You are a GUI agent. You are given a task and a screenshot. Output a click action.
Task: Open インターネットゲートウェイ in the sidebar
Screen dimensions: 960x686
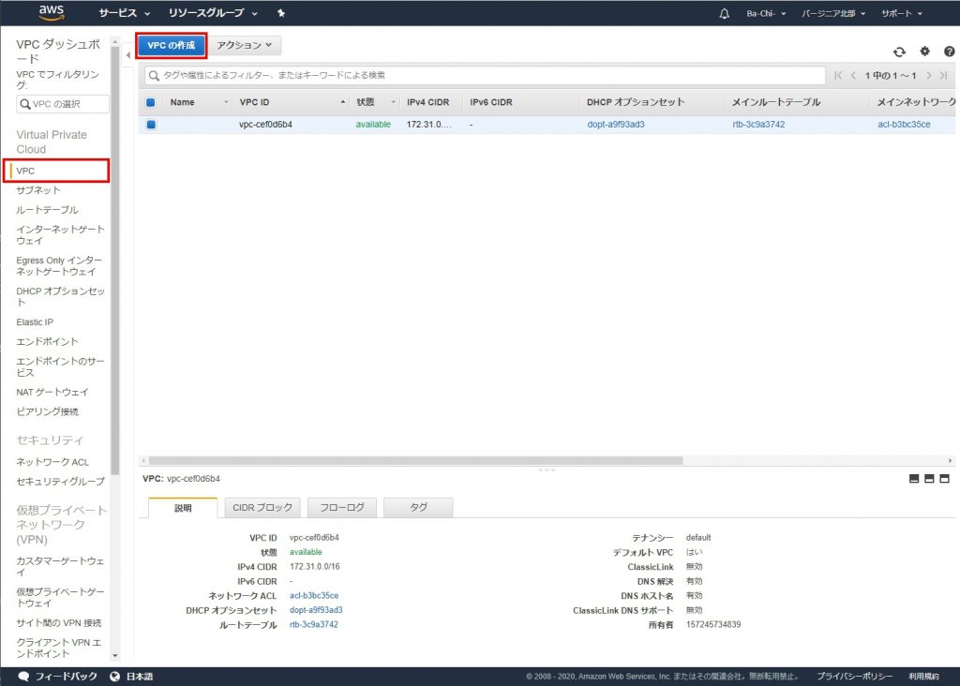pyautogui.click(x=60, y=235)
